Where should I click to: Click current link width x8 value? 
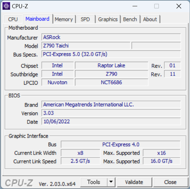click(80, 153)
